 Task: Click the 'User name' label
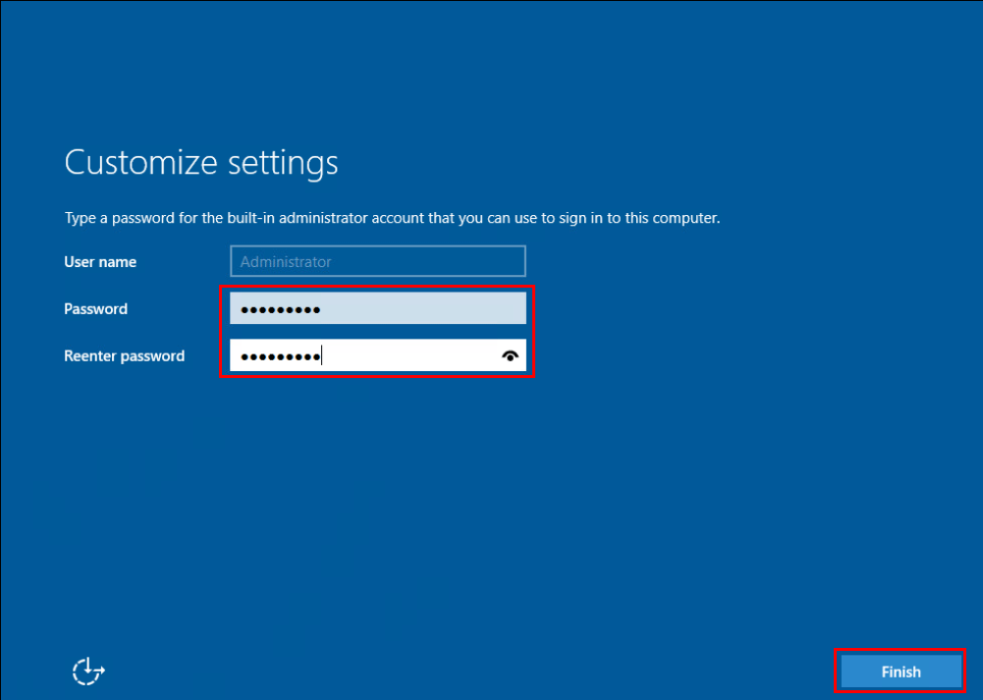(100, 262)
